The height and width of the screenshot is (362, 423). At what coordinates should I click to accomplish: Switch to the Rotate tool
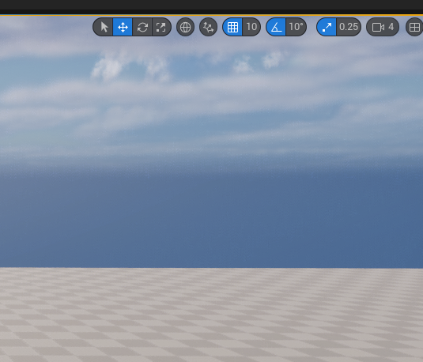click(x=142, y=27)
